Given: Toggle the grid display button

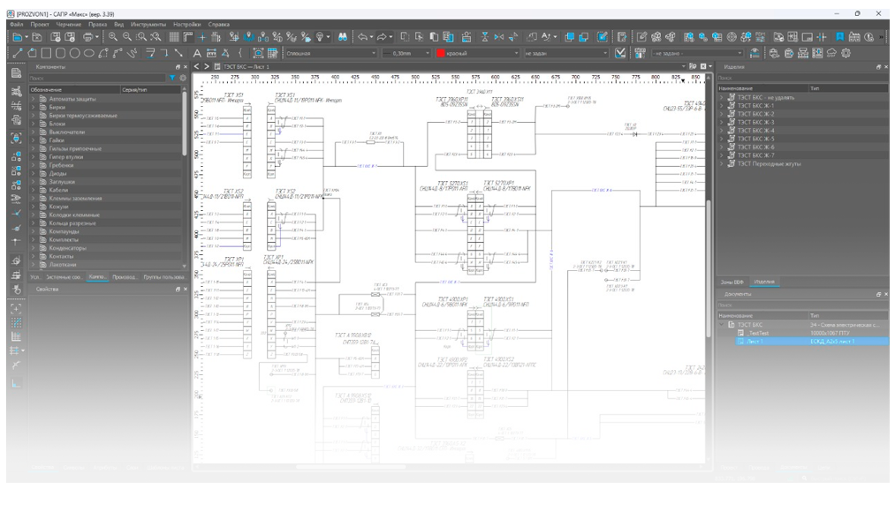Looking at the screenshot, I should (x=175, y=37).
